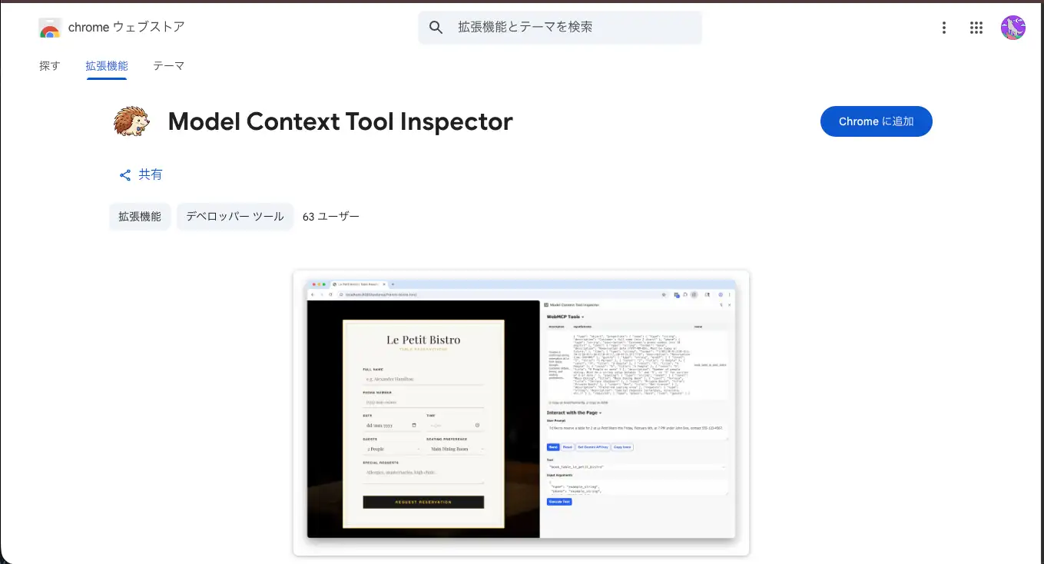Open the user profile avatar
Screen dimensions: 1044x564
coord(1013,28)
